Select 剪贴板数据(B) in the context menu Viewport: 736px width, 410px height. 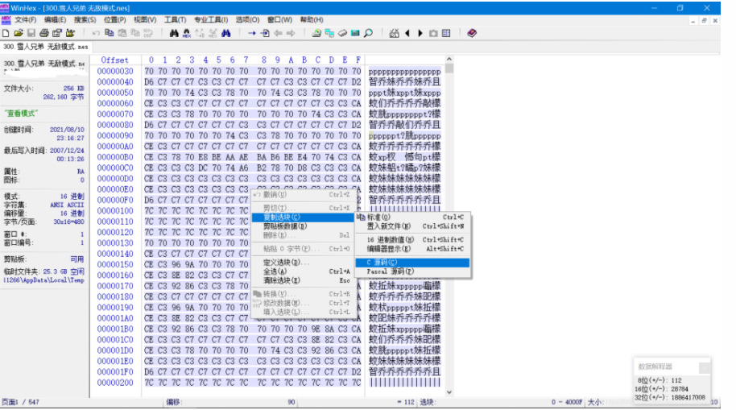[x=303, y=226]
